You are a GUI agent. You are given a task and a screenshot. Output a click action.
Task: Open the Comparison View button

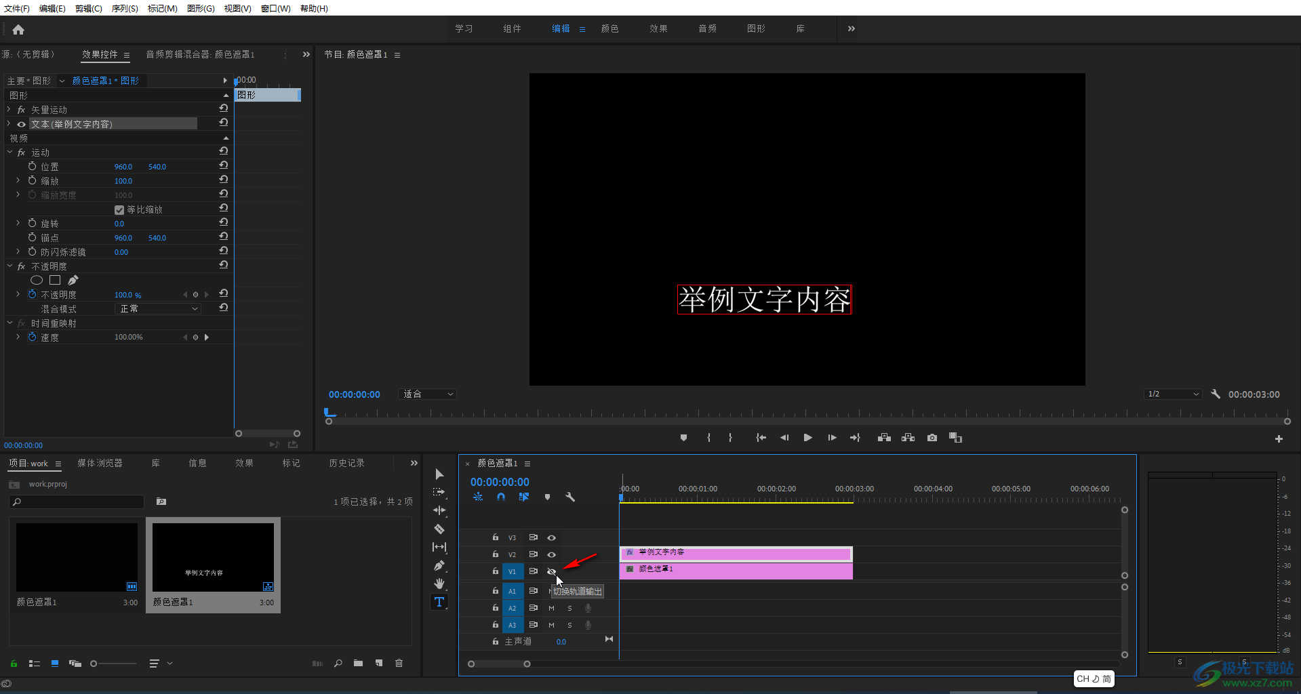point(955,438)
